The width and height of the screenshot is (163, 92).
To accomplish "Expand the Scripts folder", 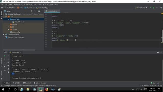I will pos(8,30).
